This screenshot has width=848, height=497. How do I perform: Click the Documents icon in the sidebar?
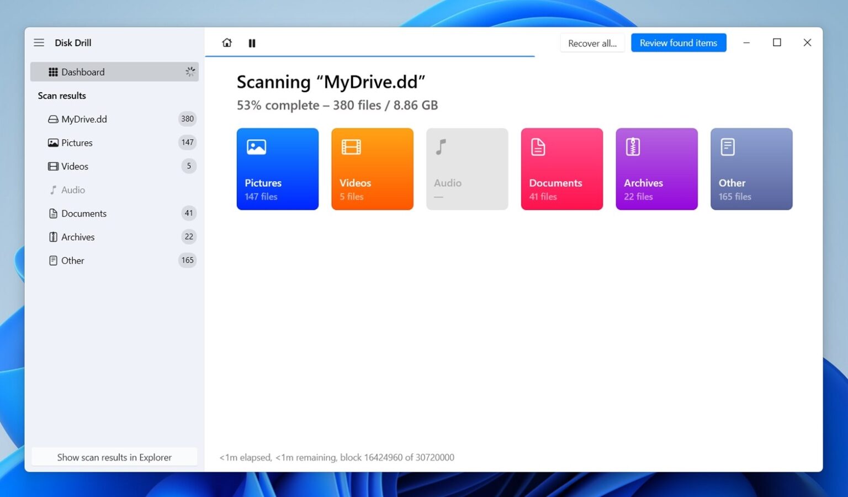(x=52, y=213)
